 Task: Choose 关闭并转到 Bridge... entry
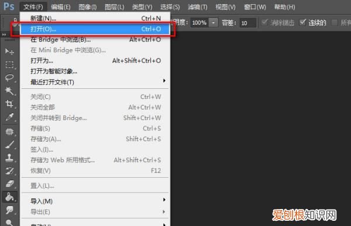(95, 118)
